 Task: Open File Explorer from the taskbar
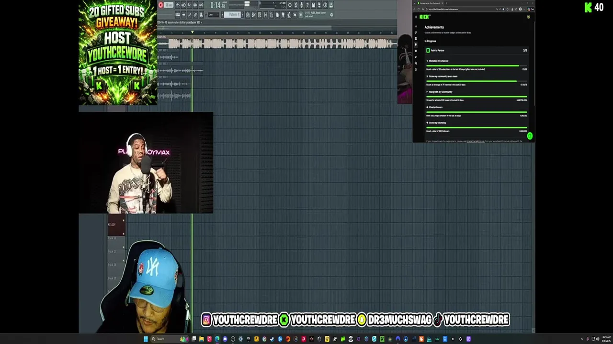pyautogui.click(x=201, y=339)
